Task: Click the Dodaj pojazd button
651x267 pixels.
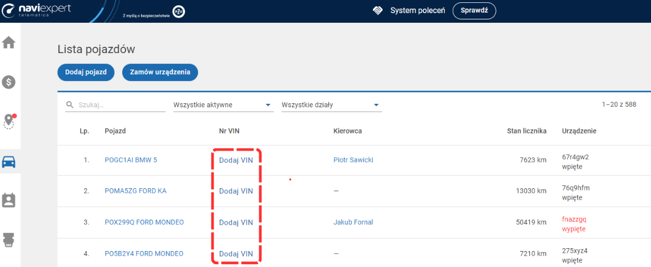Action: 86,72
